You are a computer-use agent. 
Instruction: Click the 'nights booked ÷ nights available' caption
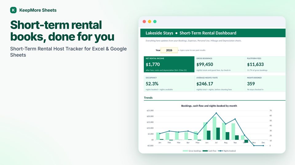click(x=159, y=90)
